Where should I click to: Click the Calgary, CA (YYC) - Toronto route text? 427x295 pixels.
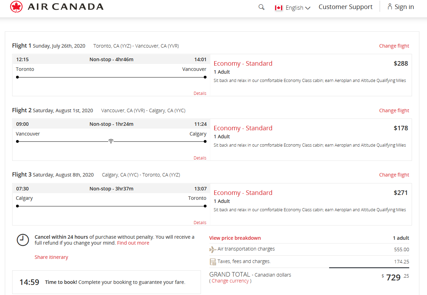pos(141,175)
